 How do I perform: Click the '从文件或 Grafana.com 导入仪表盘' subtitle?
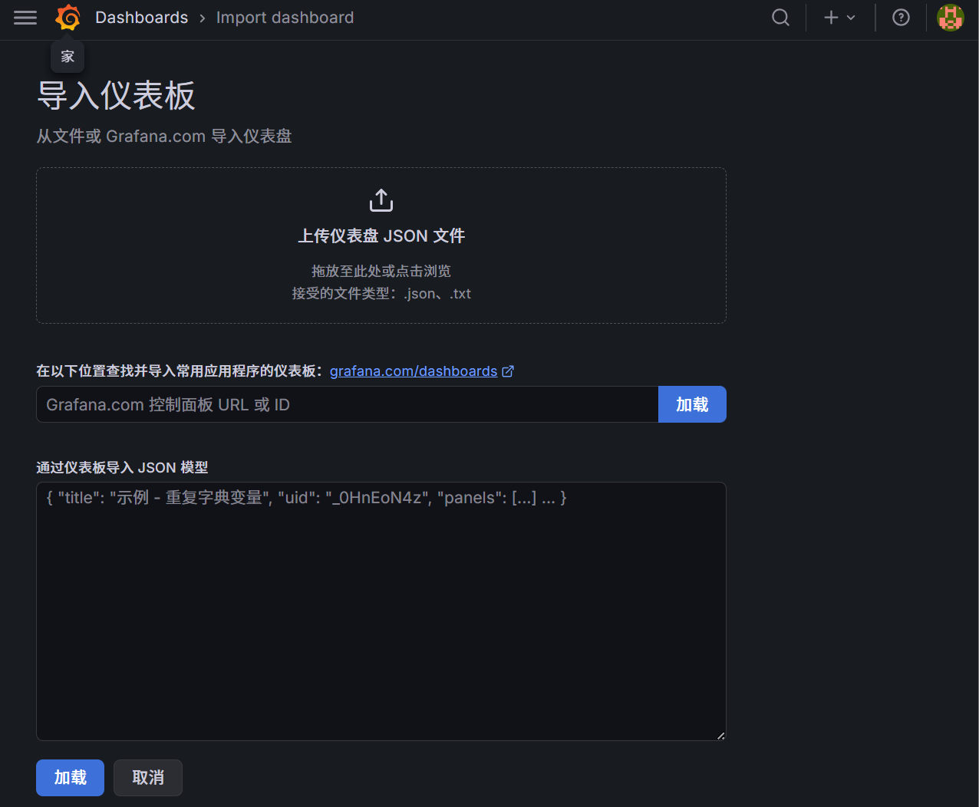coord(164,137)
